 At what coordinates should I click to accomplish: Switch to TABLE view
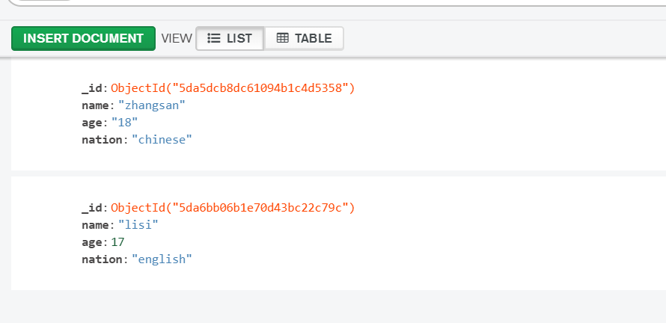(x=304, y=38)
